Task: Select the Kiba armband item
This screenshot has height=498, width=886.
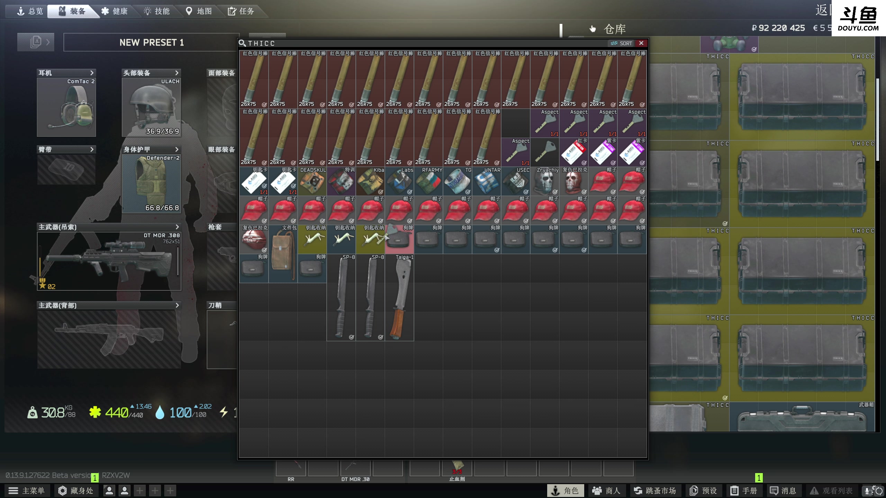Action: click(x=370, y=182)
